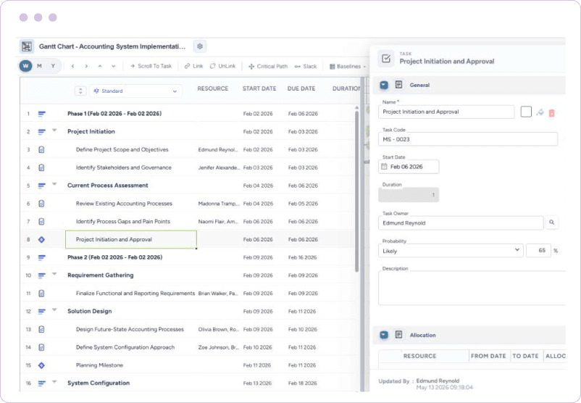Click the expand/collapse all rows stepper
The width and height of the screenshot is (581, 403).
click(80, 91)
